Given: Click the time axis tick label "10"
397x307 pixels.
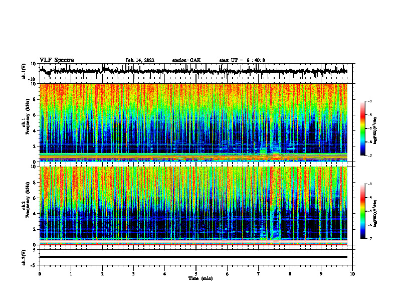Looking at the screenshot, I should (352, 274).
